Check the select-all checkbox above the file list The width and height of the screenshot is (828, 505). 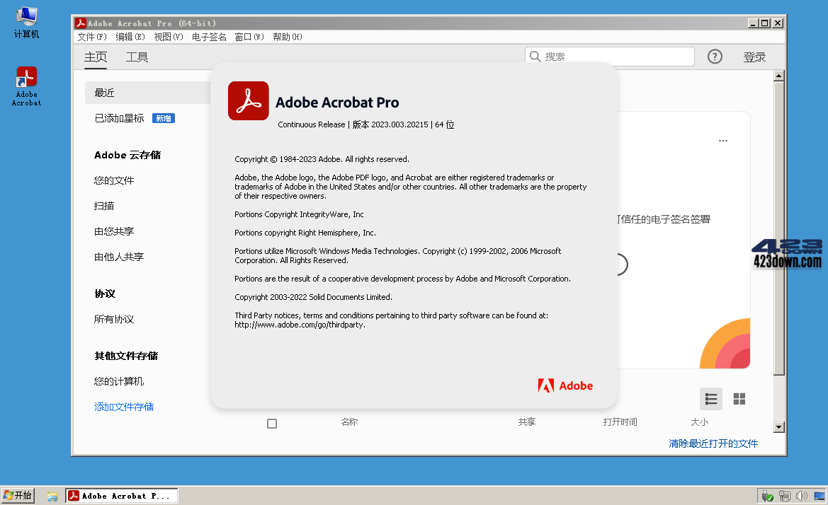[272, 423]
